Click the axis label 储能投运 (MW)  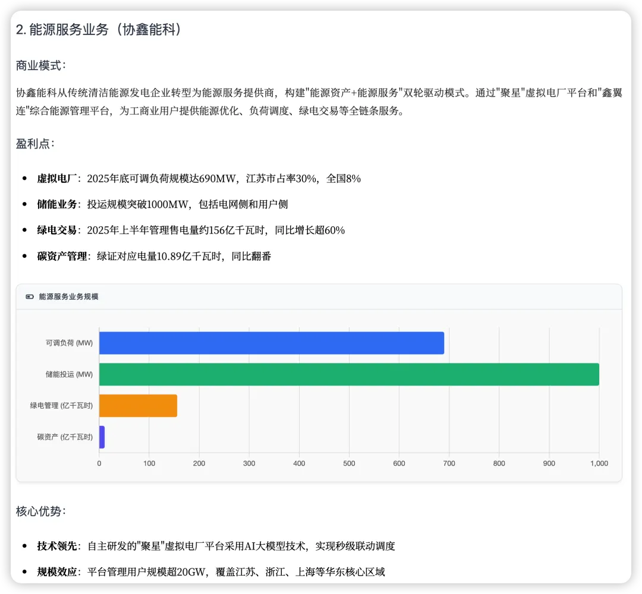coord(69,374)
